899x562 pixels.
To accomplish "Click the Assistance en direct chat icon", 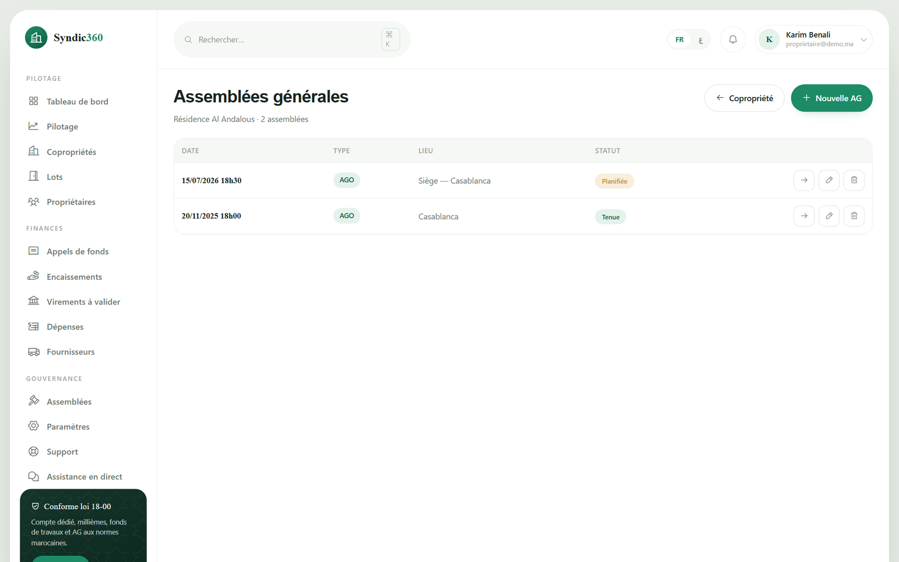I will click(x=34, y=477).
